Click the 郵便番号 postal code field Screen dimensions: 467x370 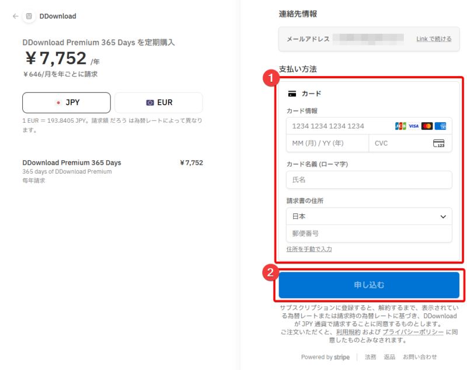point(369,233)
